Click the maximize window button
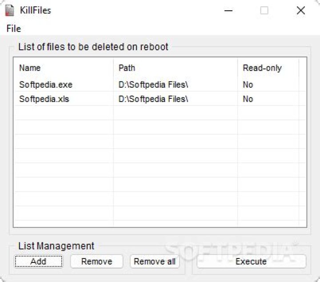320x282 pixels. pos(264,10)
